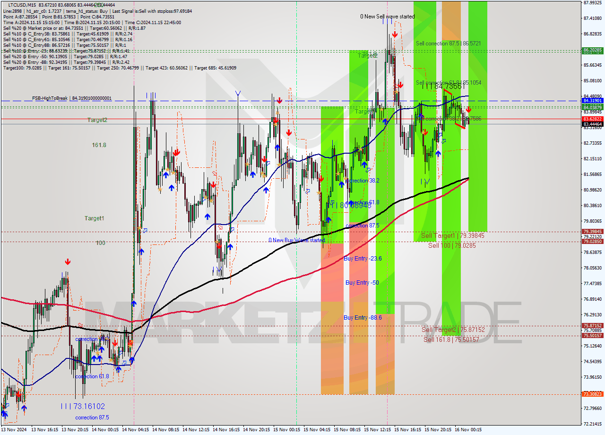Click the 84.31901 blue price tag
The image size is (605, 435).
(x=593, y=101)
